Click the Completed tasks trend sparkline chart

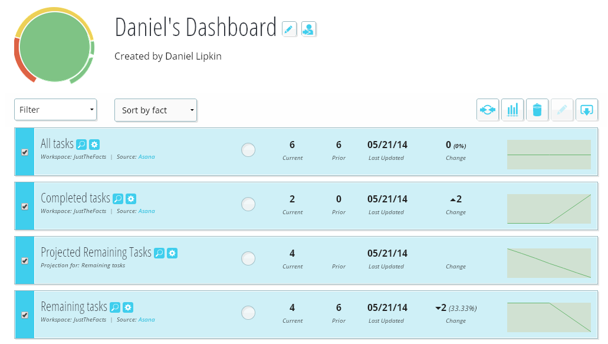pyautogui.click(x=548, y=209)
